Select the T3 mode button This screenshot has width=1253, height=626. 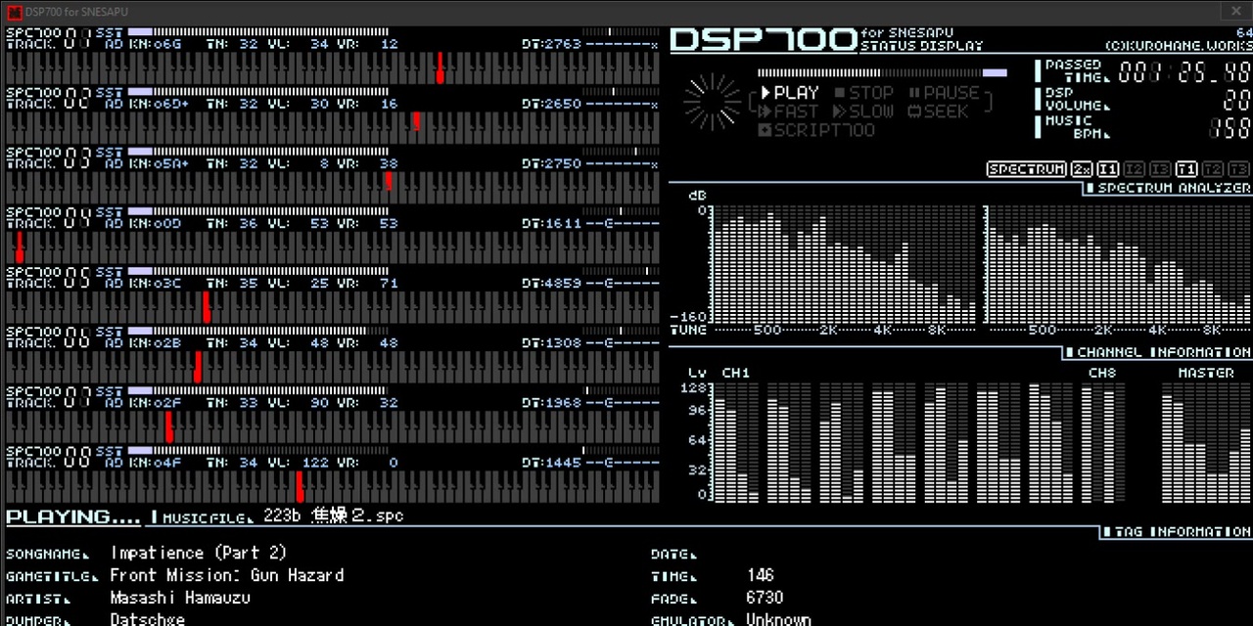pyautogui.click(x=1238, y=169)
